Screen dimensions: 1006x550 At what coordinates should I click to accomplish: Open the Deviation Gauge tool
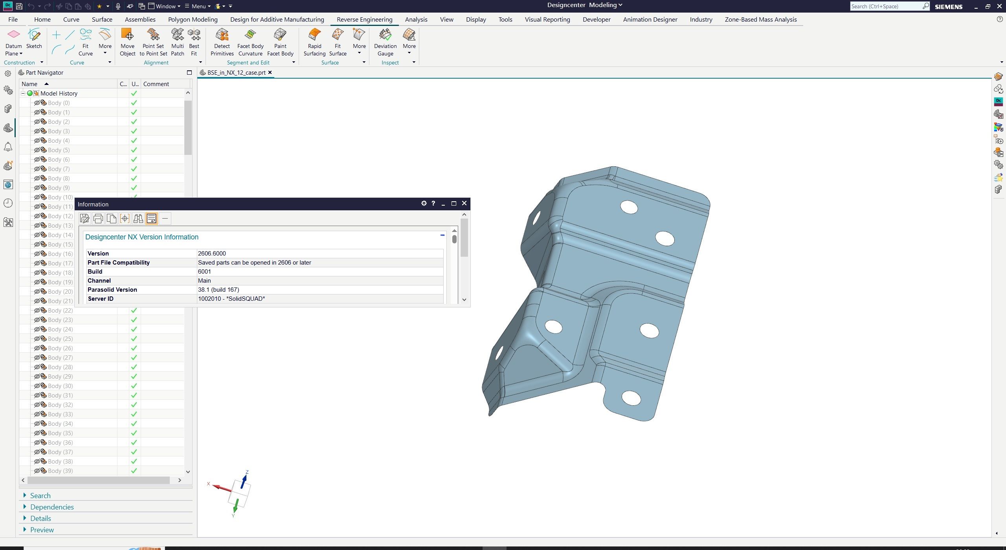[386, 42]
